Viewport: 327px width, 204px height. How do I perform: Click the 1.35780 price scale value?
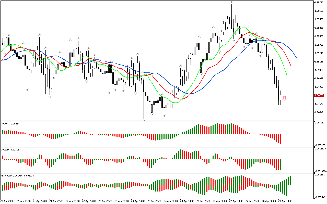click(x=320, y=3)
